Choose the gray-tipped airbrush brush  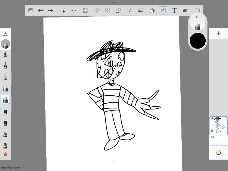point(5,77)
